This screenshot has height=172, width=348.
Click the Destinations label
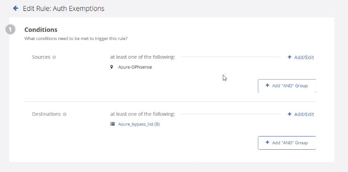click(47, 114)
